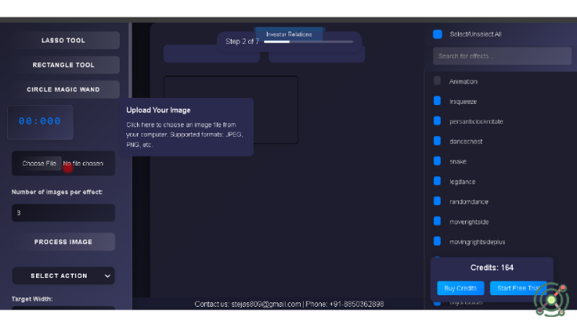
Task: Activate the Circle Magic Wand tool
Action: click(x=63, y=89)
